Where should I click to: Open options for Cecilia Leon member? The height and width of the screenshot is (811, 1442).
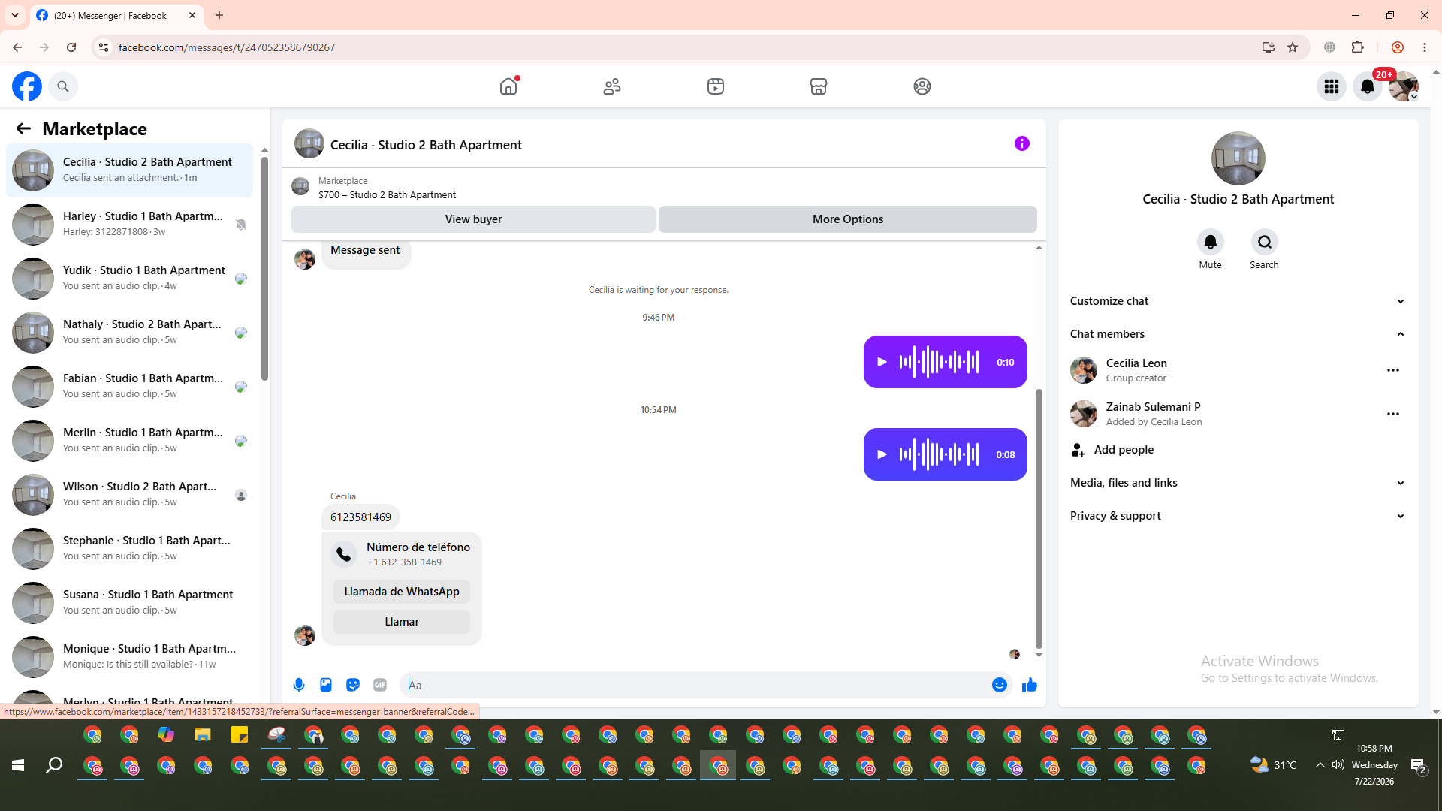click(1393, 370)
